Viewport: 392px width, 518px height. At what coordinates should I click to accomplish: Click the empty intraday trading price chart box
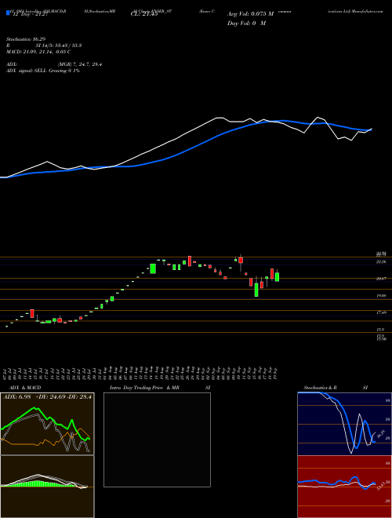(157, 440)
